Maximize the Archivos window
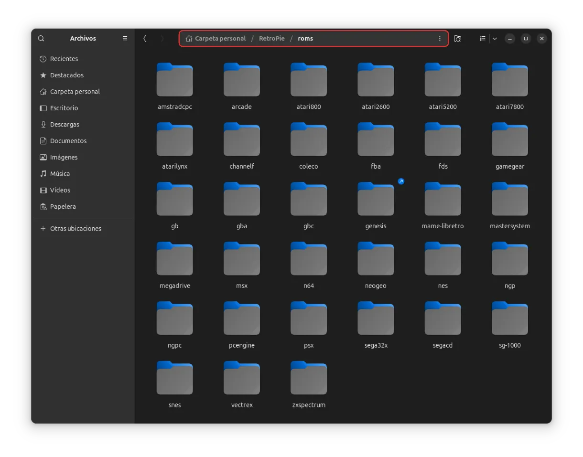The height and width of the screenshot is (457, 583). 526,39
